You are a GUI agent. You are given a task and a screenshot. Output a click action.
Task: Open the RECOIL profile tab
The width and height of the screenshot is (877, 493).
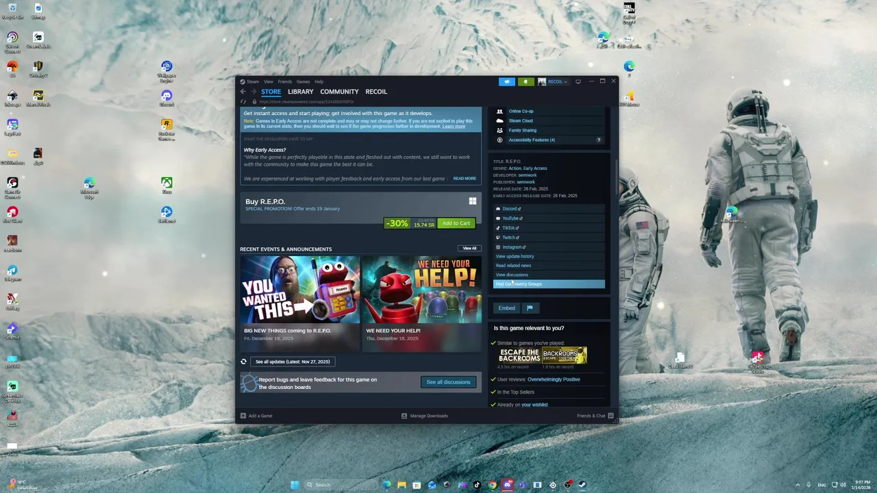point(376,92)
